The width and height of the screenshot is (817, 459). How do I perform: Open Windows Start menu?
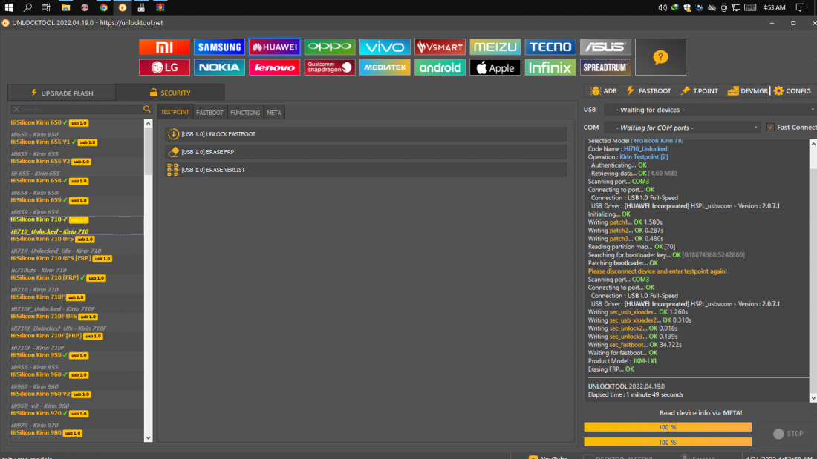pyautogui.click(x=9, y=8)
